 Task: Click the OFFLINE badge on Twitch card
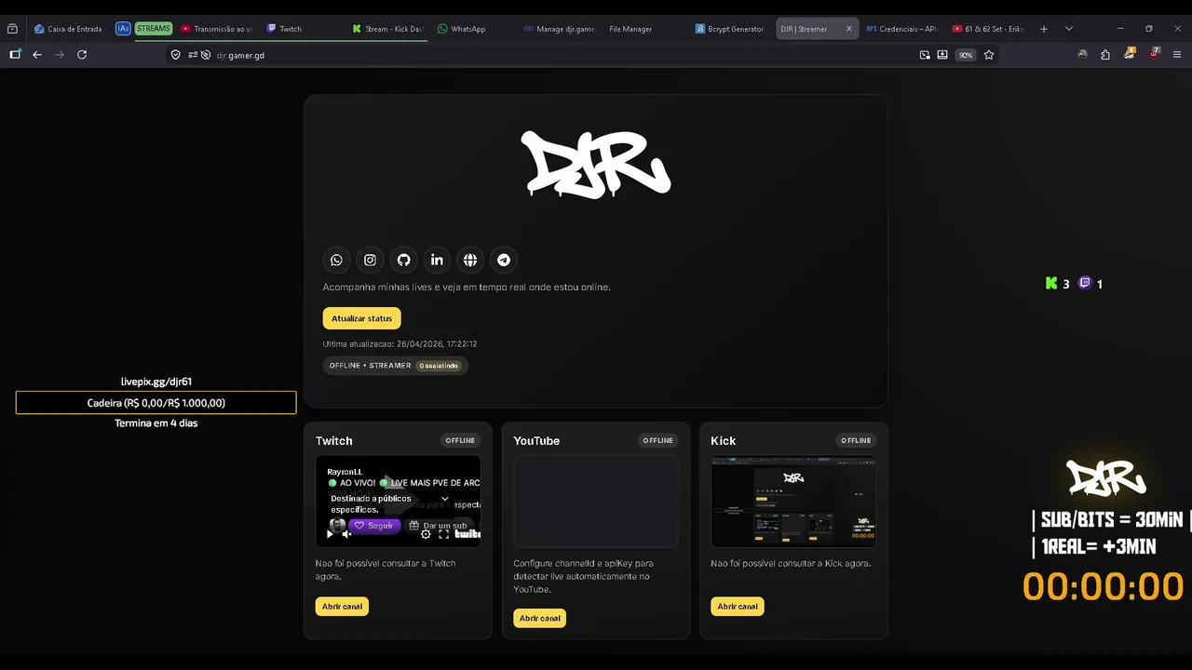460,440
